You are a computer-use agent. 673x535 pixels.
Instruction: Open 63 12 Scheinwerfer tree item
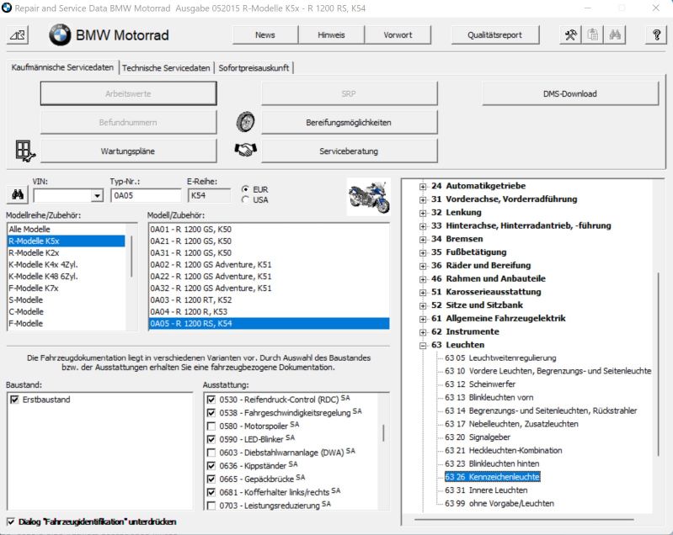pos(480,384)
